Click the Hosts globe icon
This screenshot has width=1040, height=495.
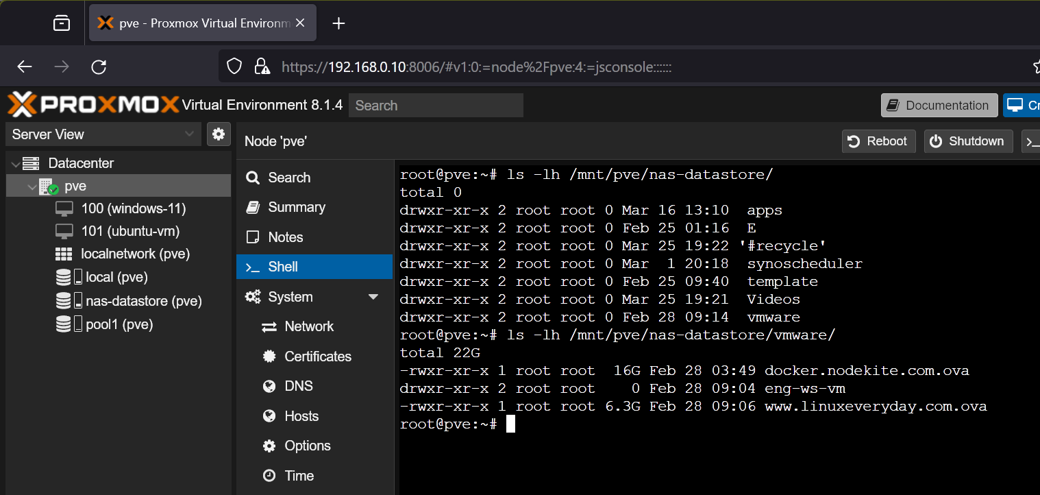coord(269,416)
